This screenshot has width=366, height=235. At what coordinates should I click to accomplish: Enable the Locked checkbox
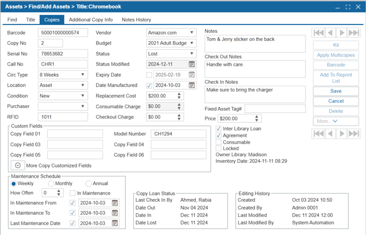[219, 148]
